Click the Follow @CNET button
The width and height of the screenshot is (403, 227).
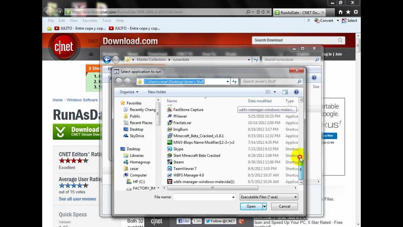[220, 221]
